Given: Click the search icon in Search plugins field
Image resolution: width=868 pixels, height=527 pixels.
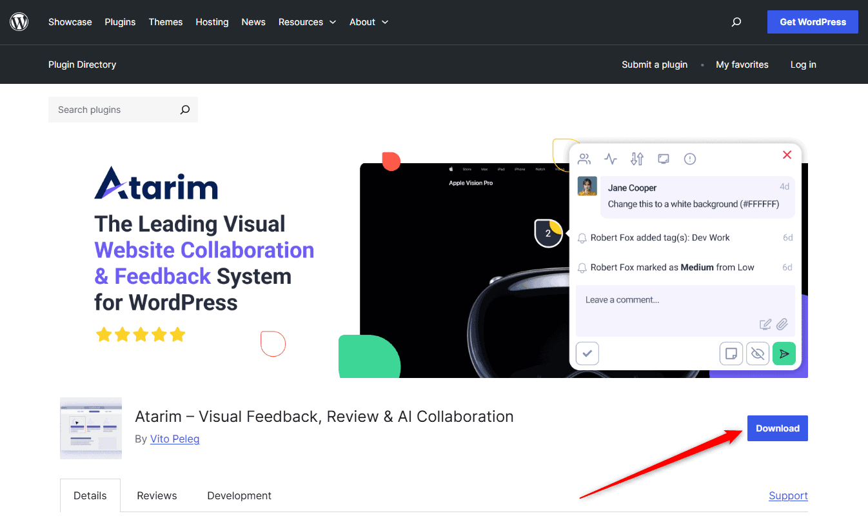Looking at the screenshot, I should coord(185,110).
